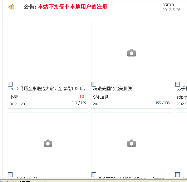Visit author SMiLe灵's profile
The height and width of the screenshot is (182, 187).
pyautogui.click(x=101, y=97)
